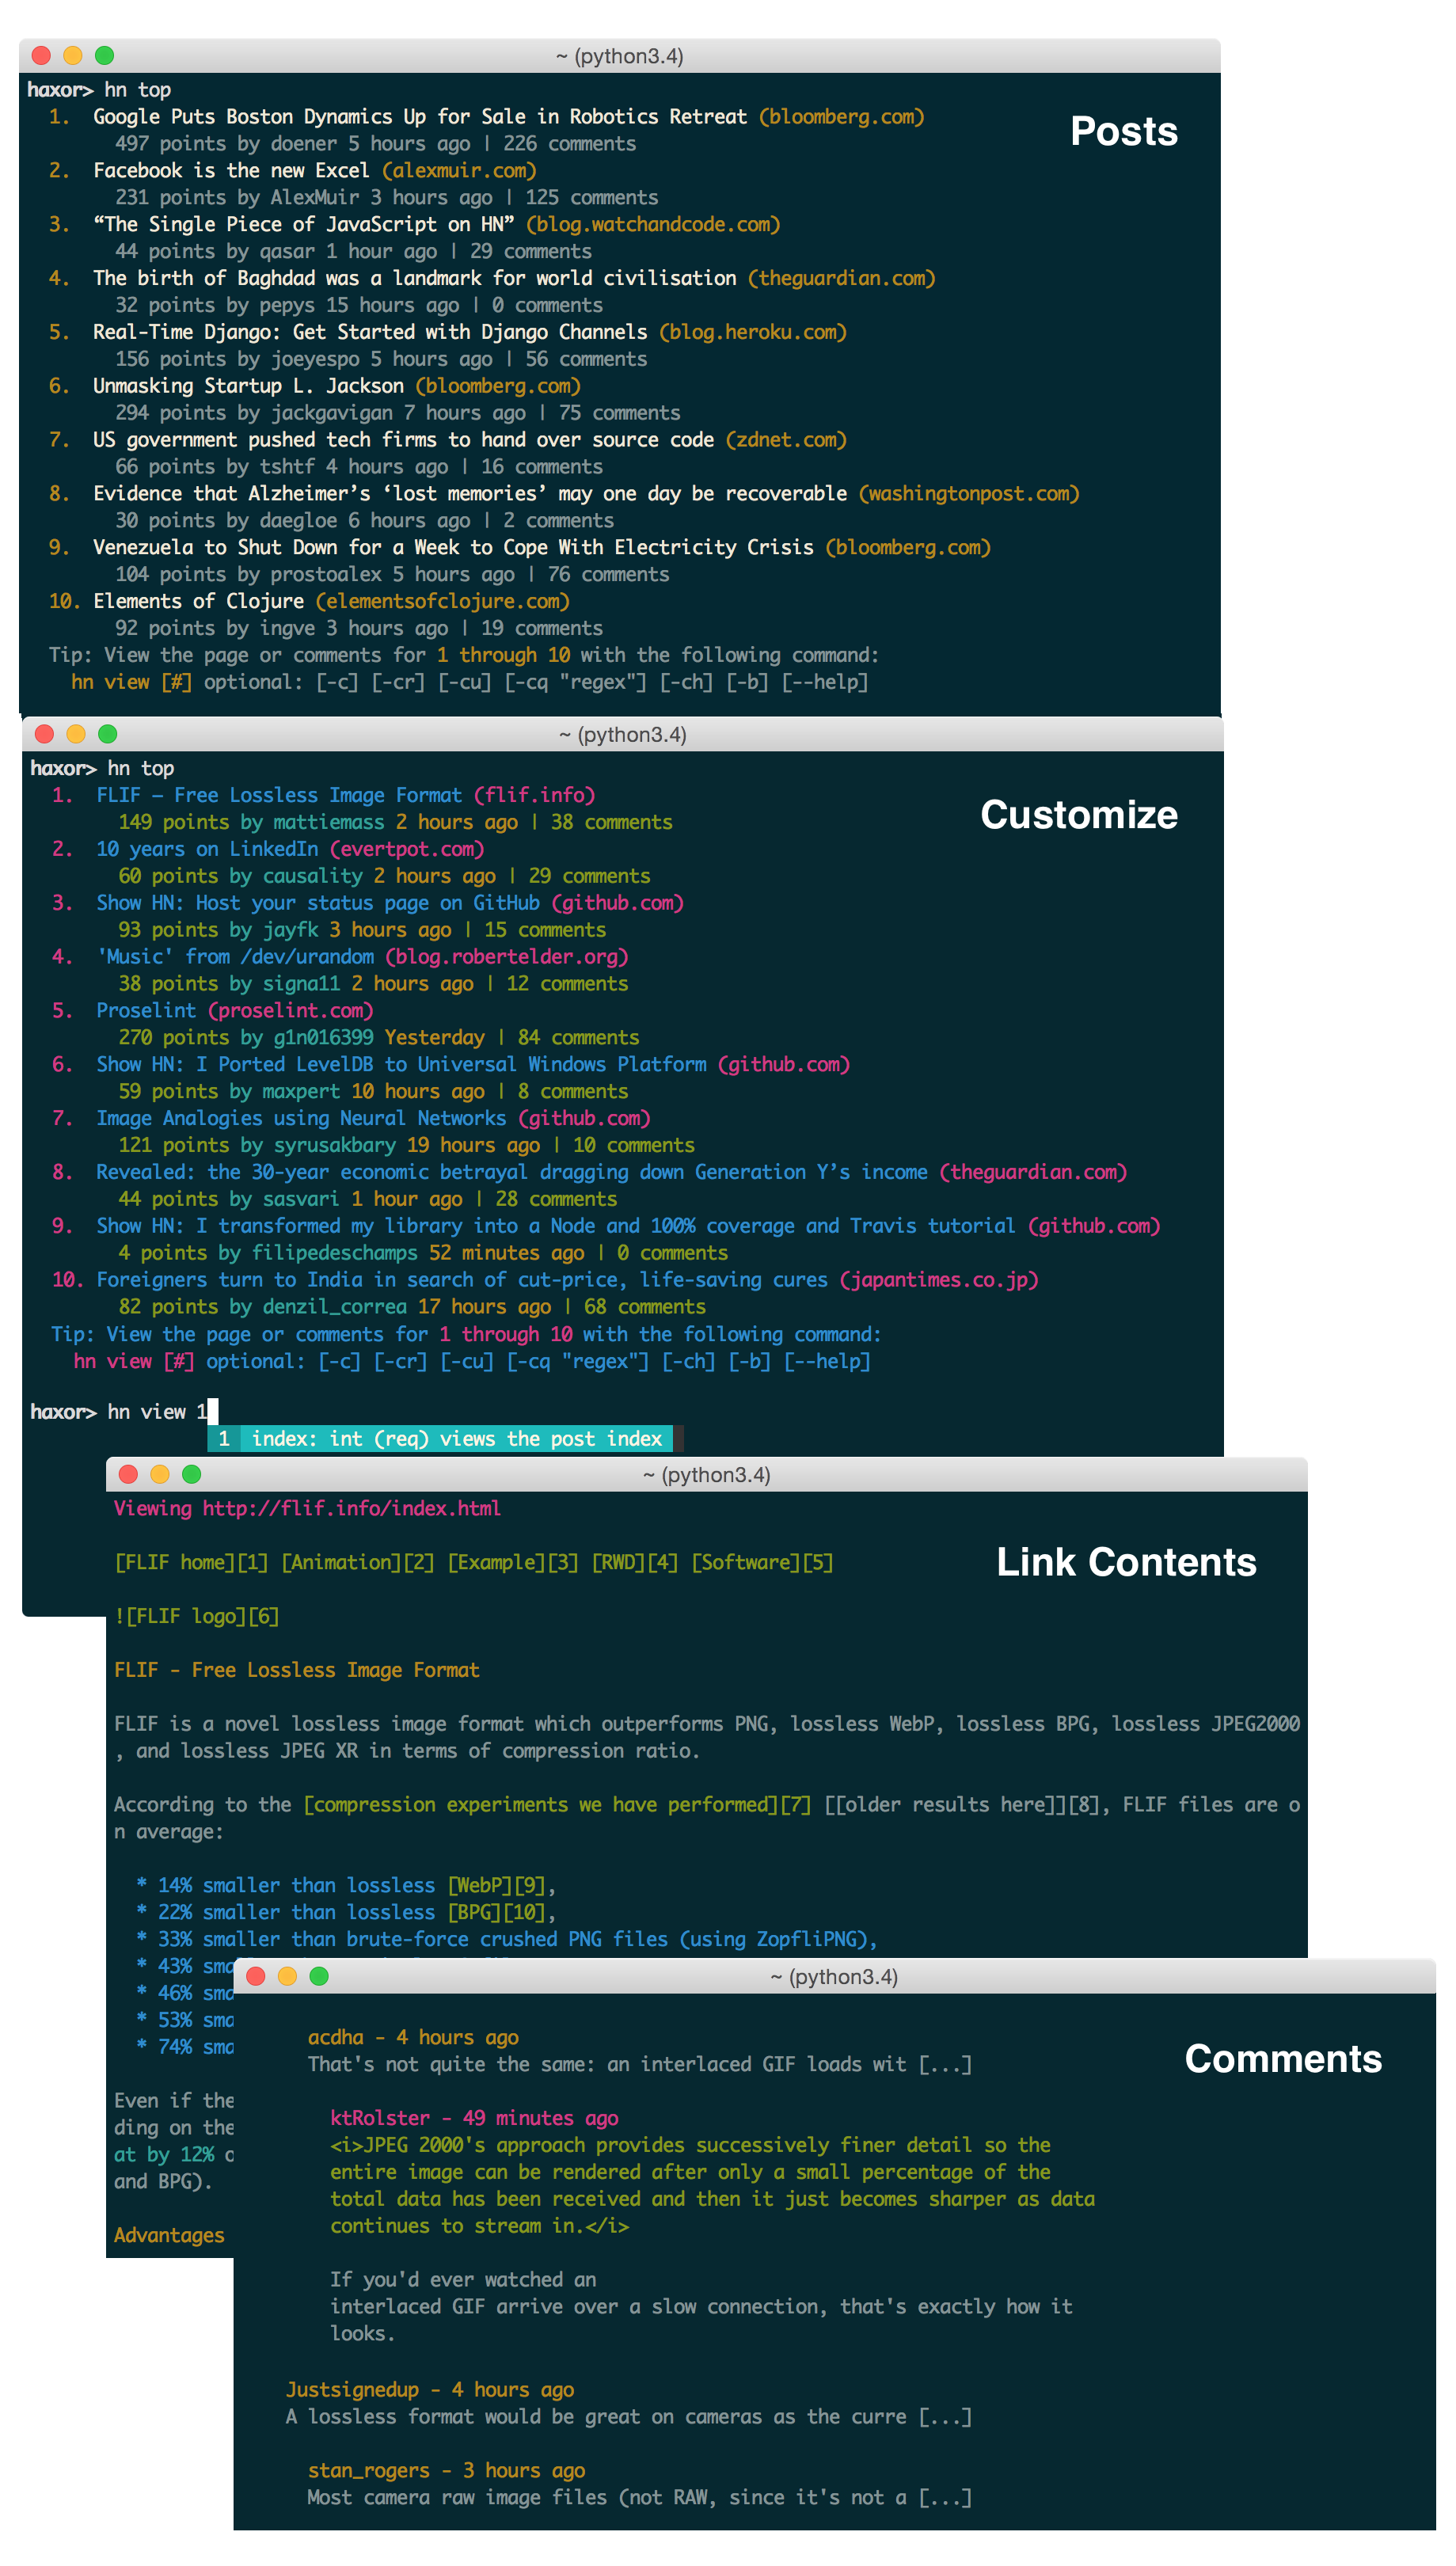Viewport: 1456px width, 2566px height.
Task: Click the theguardian.com domain on the Baghdad post
Action: (840, 278)
